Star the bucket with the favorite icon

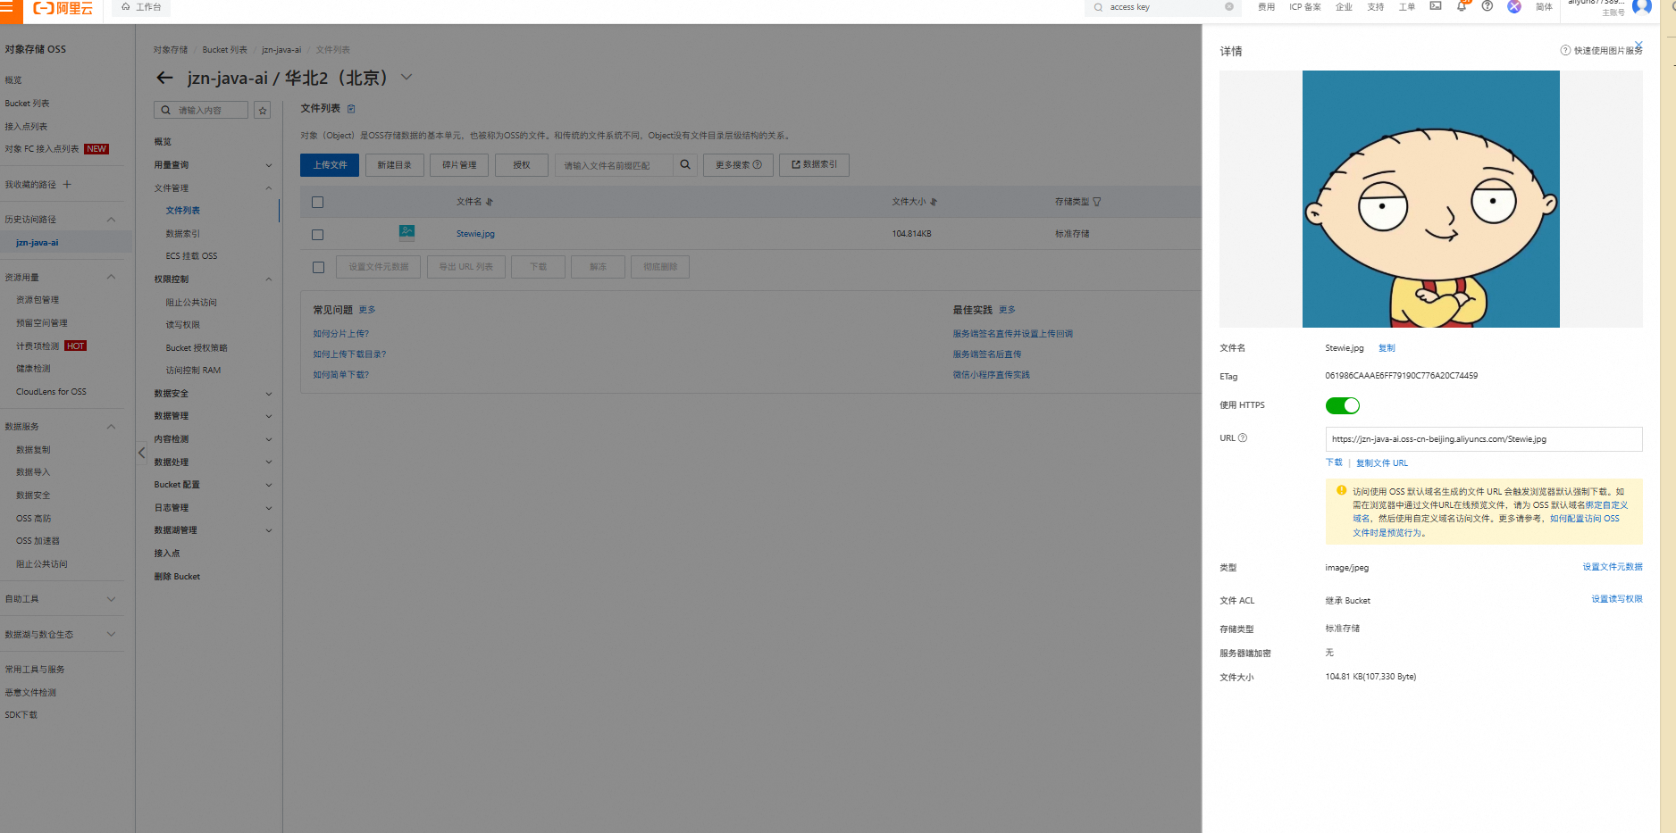(263, 111)
